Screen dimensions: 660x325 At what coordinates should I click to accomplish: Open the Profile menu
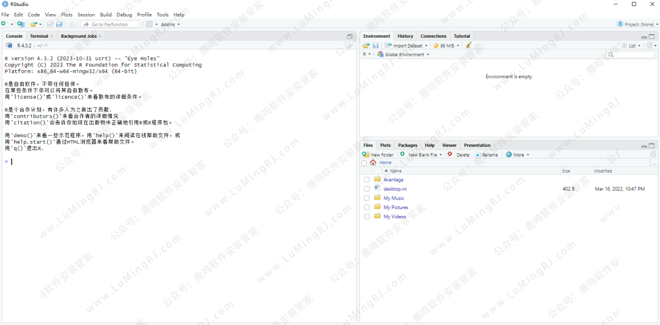[144, 15]
